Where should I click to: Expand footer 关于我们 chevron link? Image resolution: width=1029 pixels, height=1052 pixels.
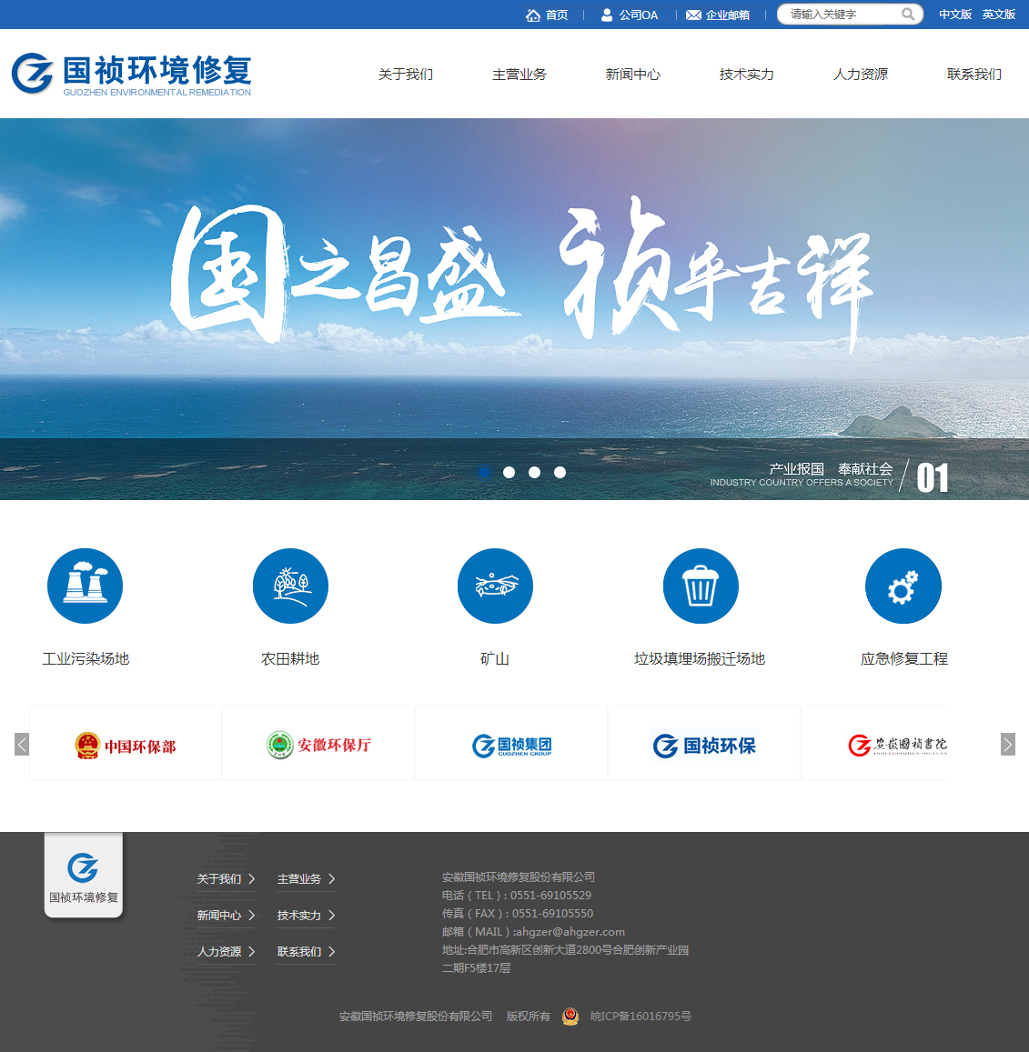[252, 879]
